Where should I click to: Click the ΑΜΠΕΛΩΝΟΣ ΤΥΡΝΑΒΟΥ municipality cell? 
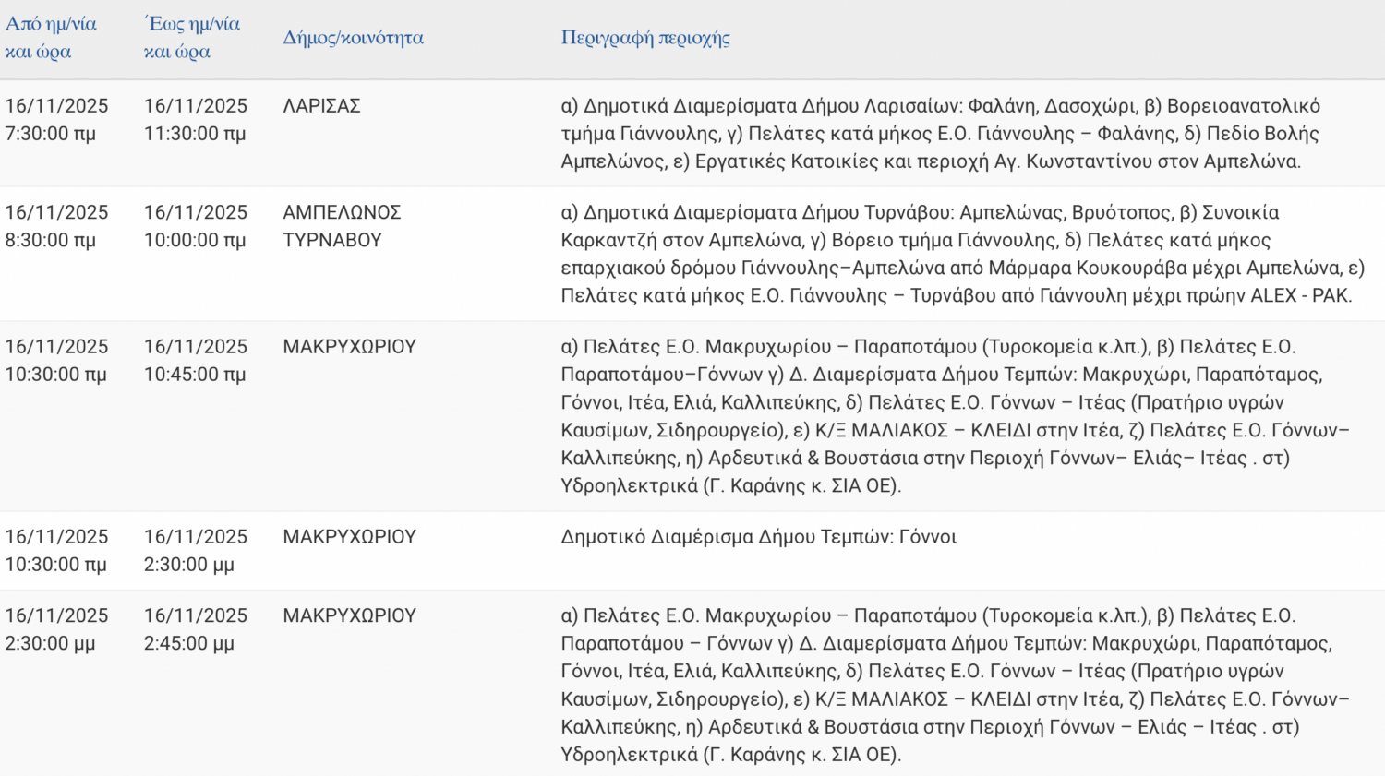pos(342,226)
